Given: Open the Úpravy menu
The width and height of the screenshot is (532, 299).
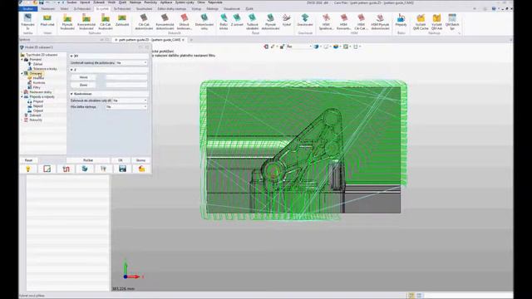Looking at the screenshot, I should pos(85,2).
